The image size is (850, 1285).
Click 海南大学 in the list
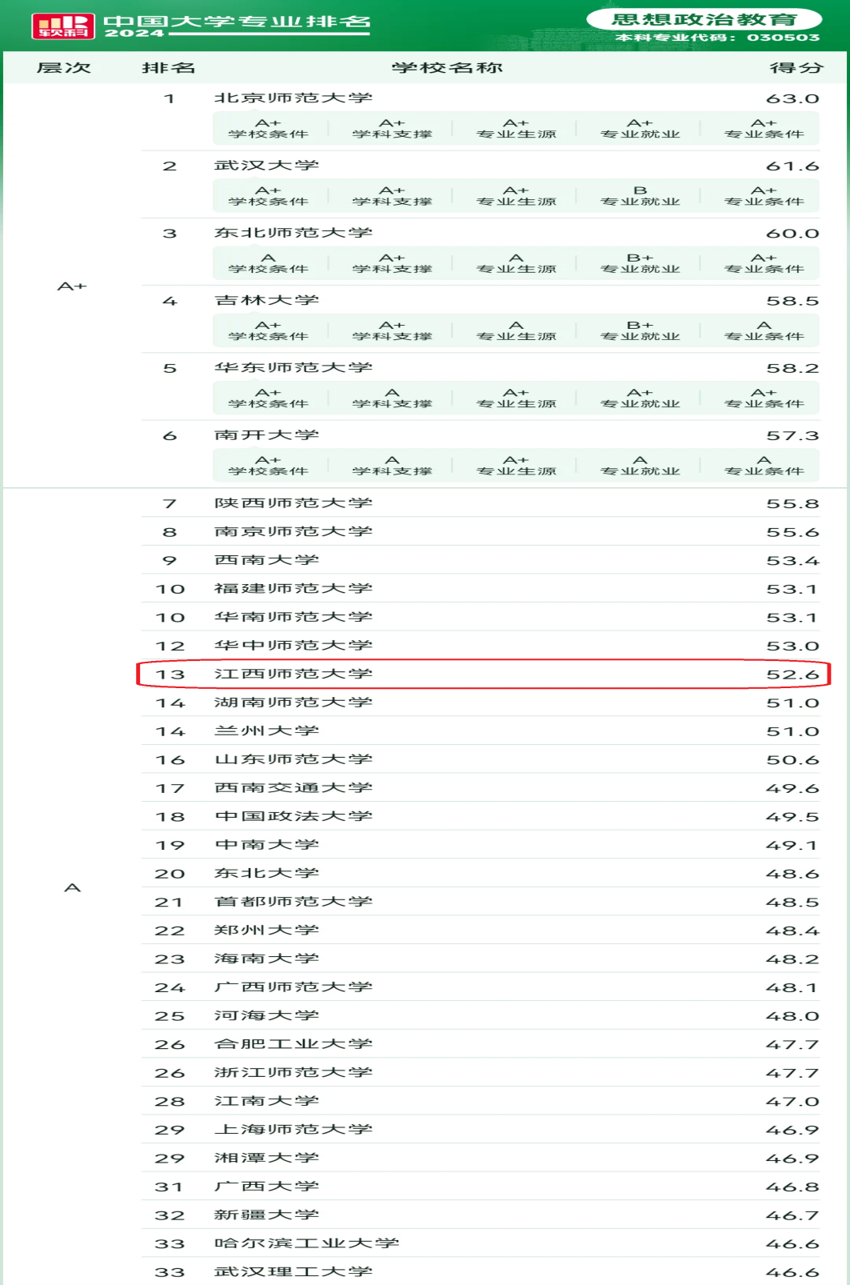tap(266, 958)
